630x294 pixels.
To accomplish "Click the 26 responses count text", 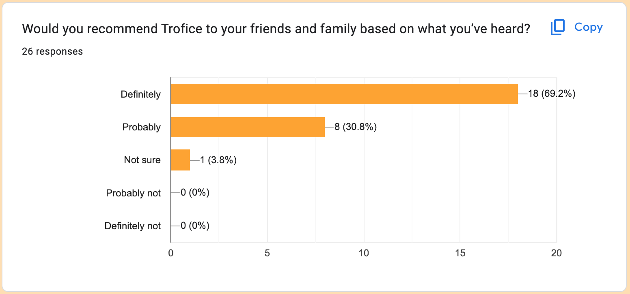I will tap(52, 51).
